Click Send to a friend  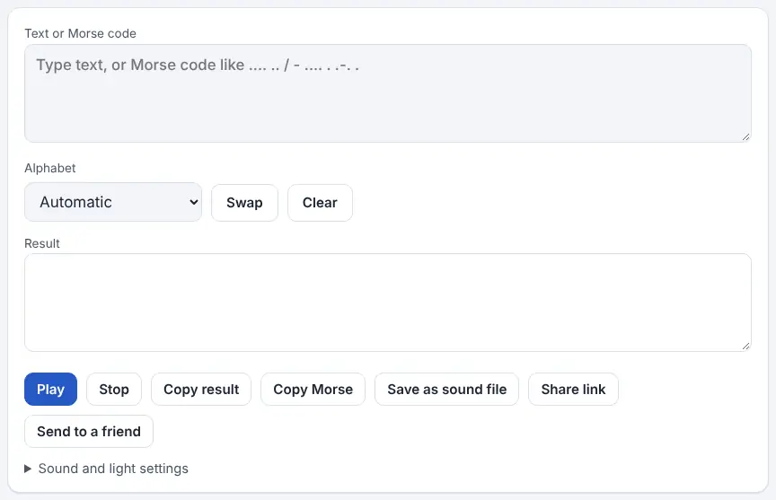89,431
